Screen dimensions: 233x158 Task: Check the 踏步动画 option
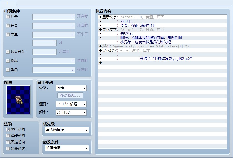click(8, 136)
